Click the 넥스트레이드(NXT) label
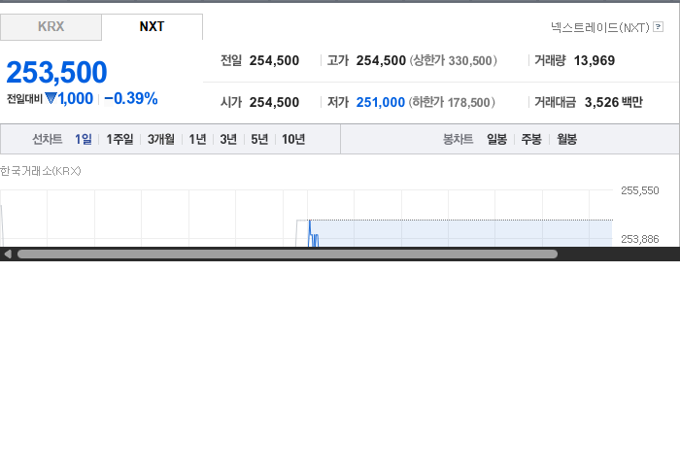Viewport: 680px width, 476px height. pyautogui.click(x=599, y=28)
